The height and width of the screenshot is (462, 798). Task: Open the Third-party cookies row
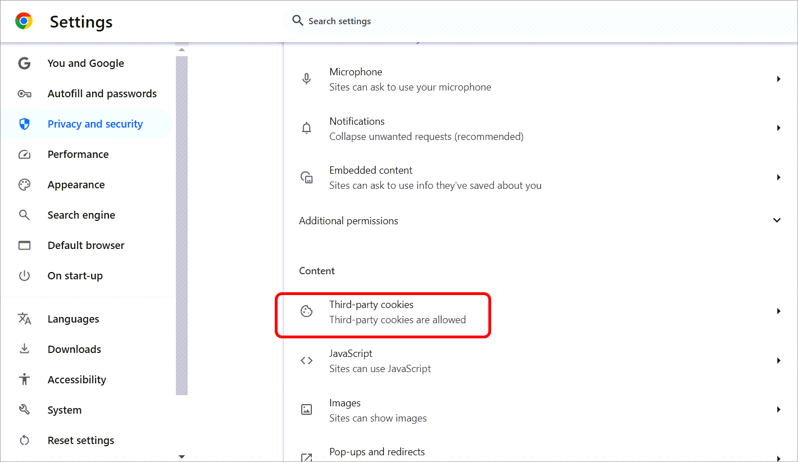coord(397,312)
